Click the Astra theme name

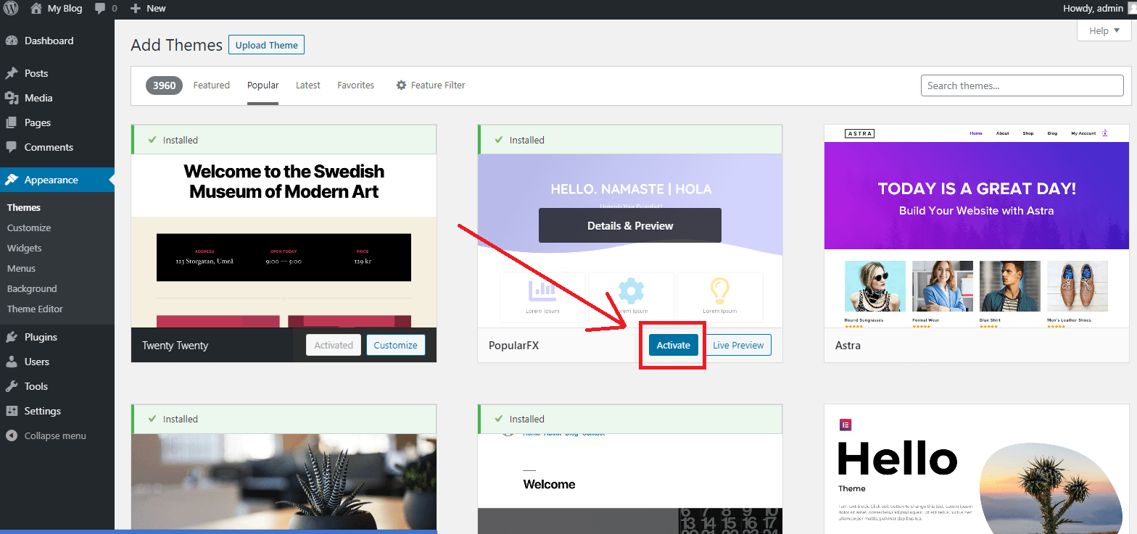(848, 346)
